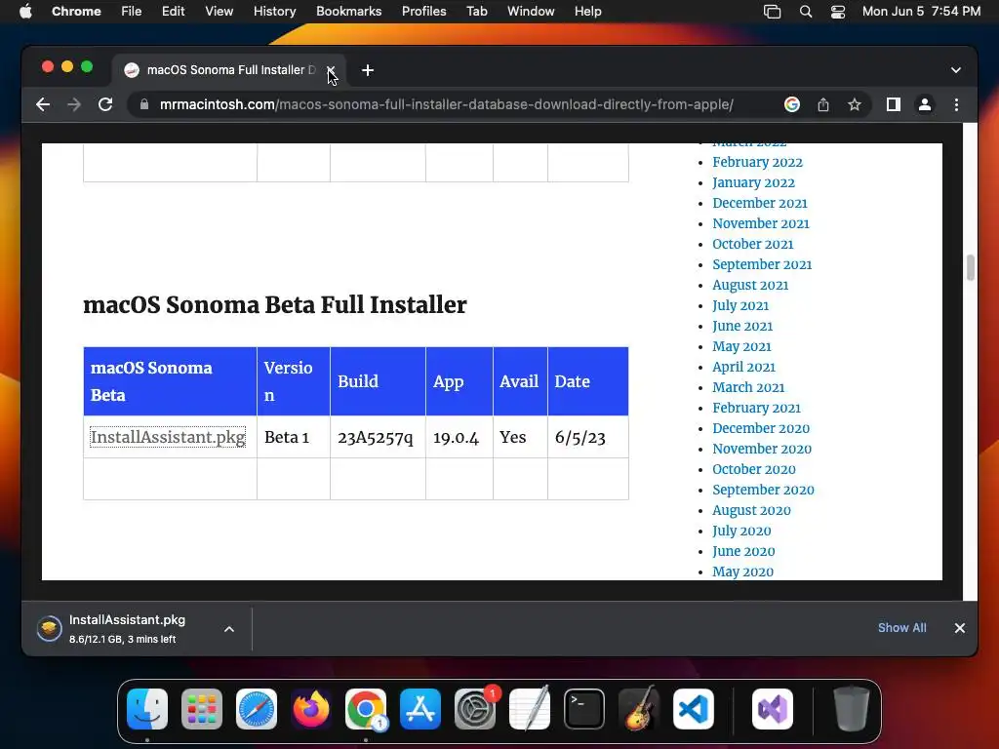This screenshot has height=749, width=999.
Task: Share this page from address bar
Action: pyautogui.click(x=823, y=104)
